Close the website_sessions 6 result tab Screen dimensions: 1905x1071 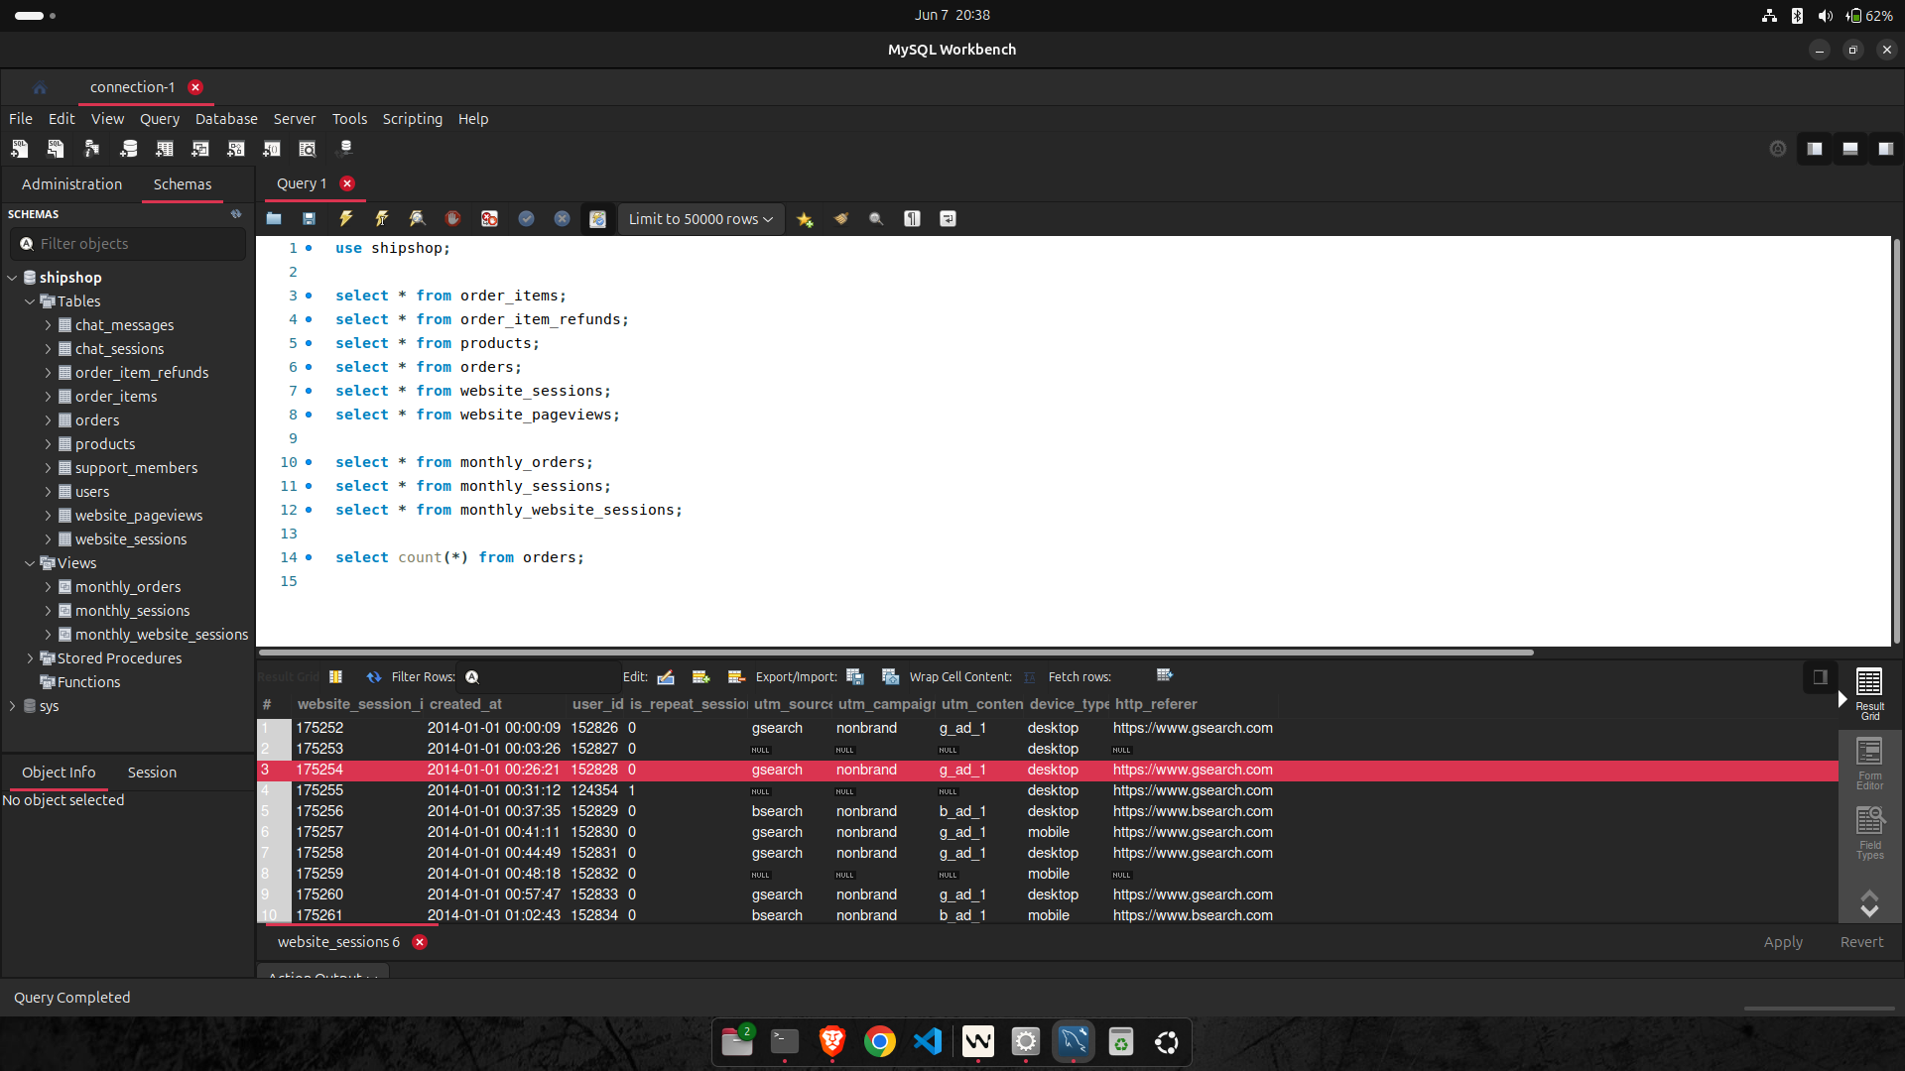tap(420, 942)
